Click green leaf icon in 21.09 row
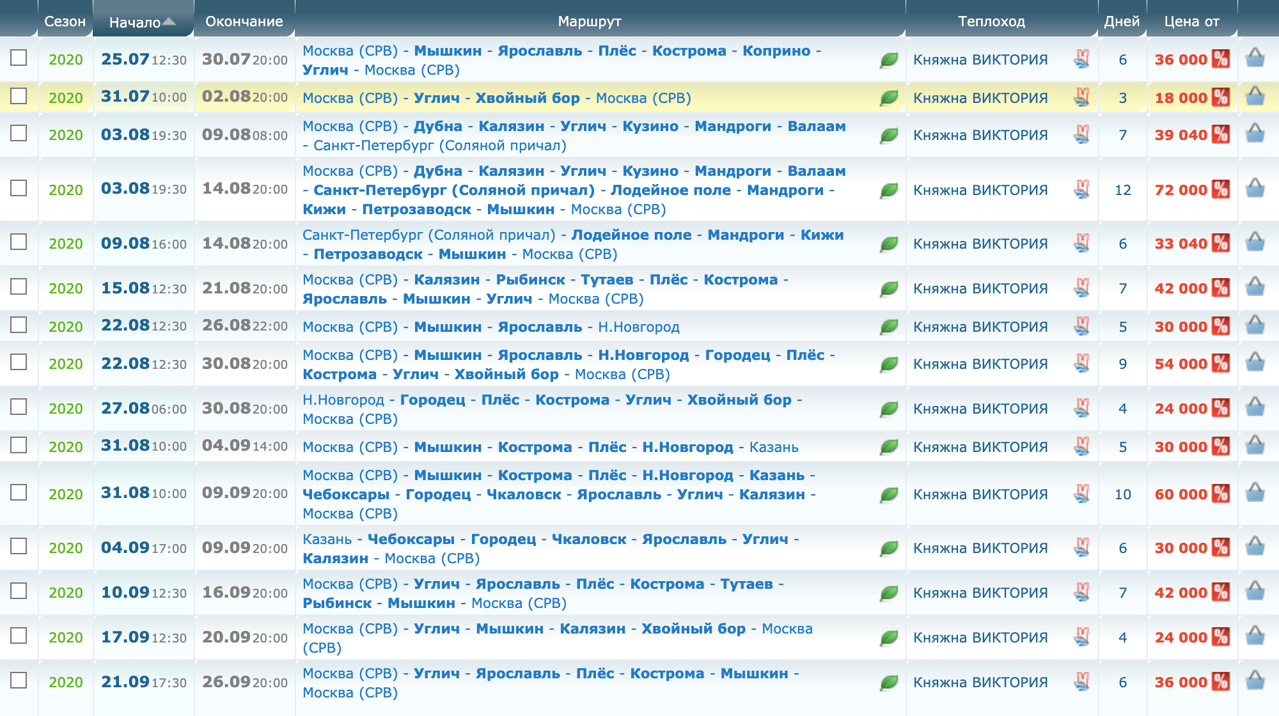 tap(889, 683)
